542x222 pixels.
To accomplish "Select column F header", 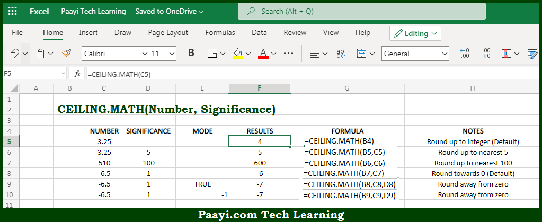I will 260,88.
